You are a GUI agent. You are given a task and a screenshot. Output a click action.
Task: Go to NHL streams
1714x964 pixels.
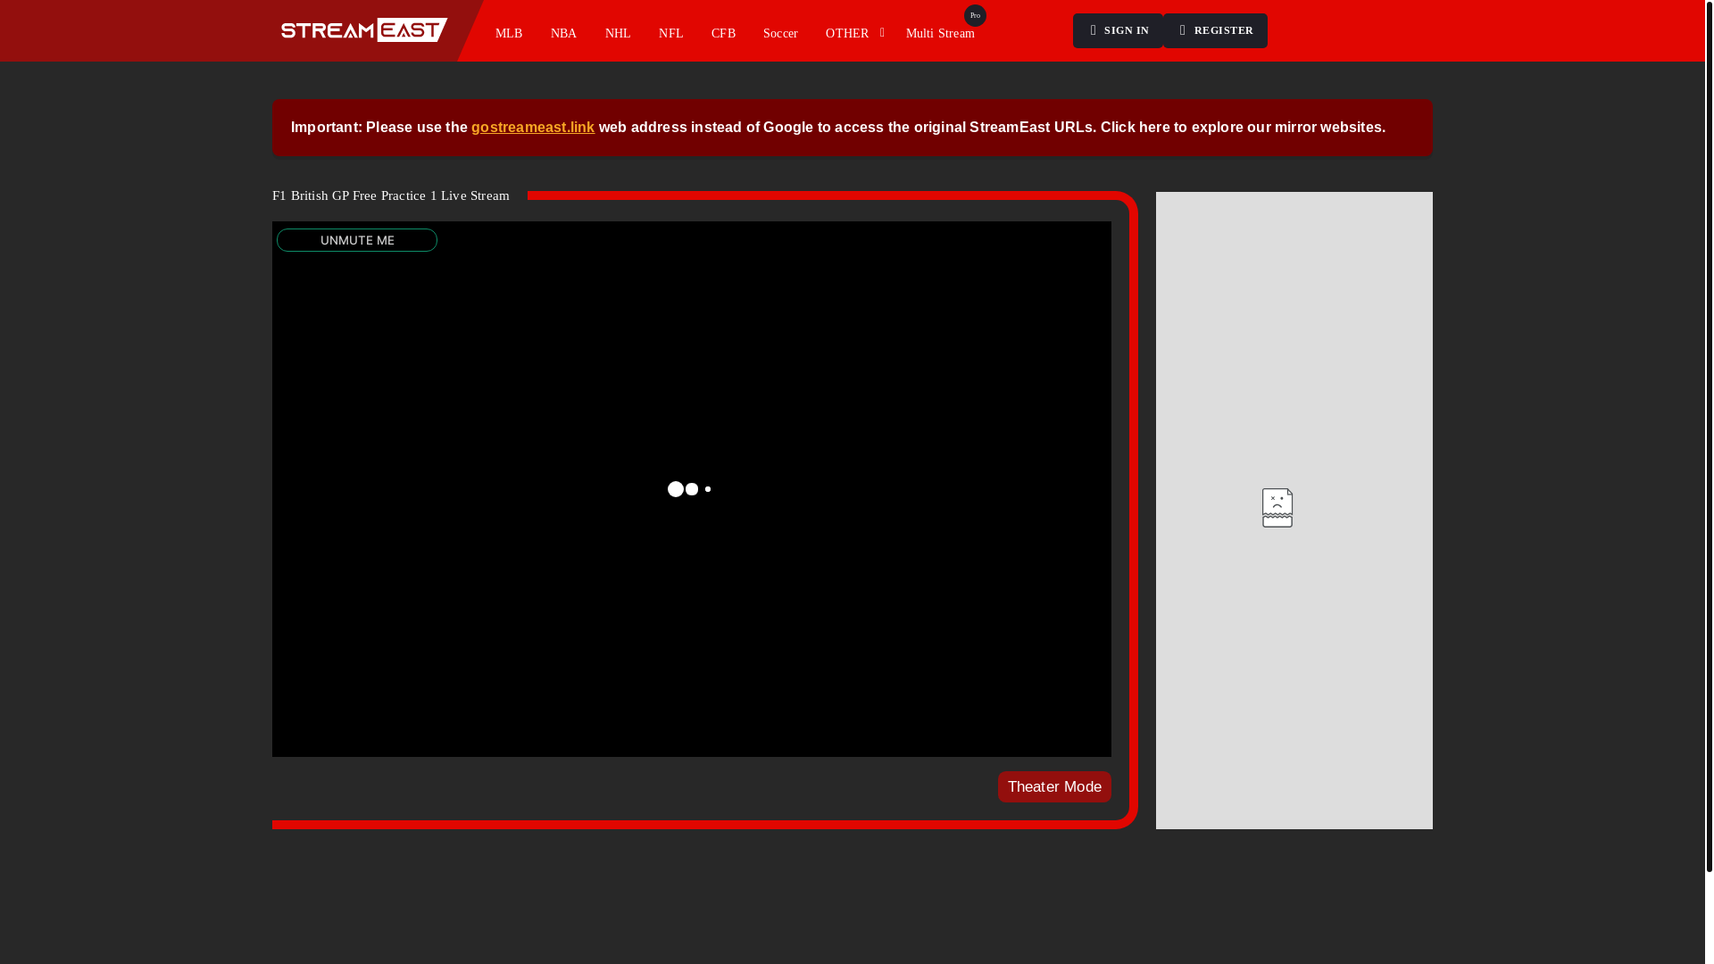(x=618, y=33)
